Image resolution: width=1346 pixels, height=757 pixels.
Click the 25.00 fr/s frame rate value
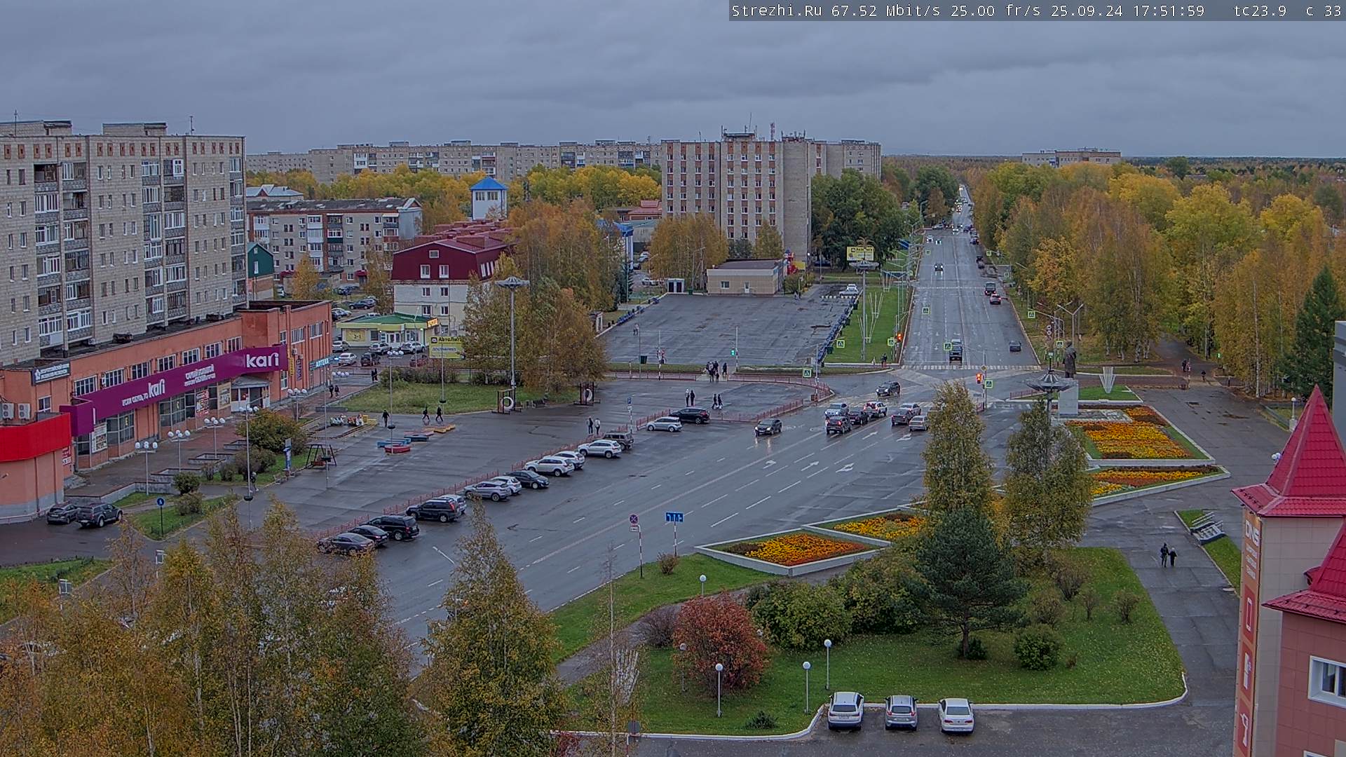pos(995,11)
